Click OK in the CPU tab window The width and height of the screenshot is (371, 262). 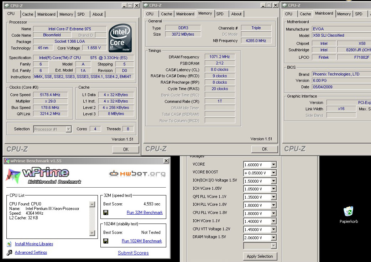(126, 150)
